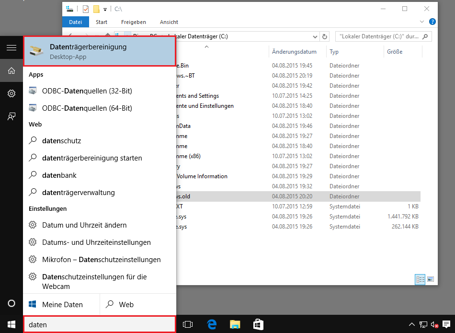Open the Store app from the taskbar

tap(258, 324)
